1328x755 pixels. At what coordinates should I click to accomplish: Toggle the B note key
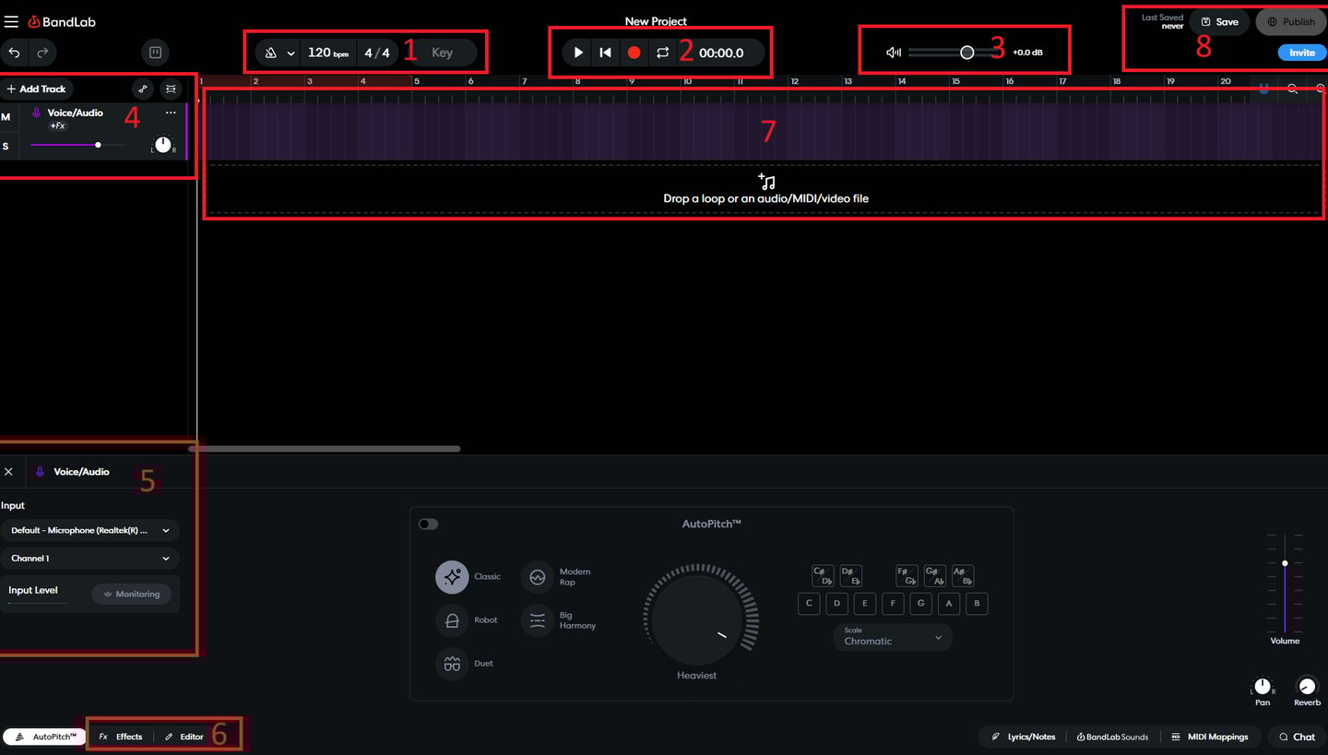[x=976, y=604]
